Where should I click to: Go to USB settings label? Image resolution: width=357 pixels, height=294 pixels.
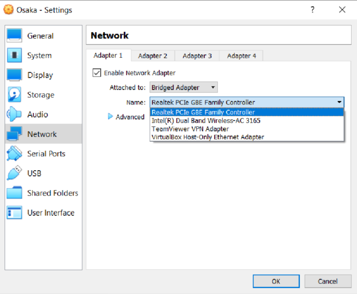(34, 173)
